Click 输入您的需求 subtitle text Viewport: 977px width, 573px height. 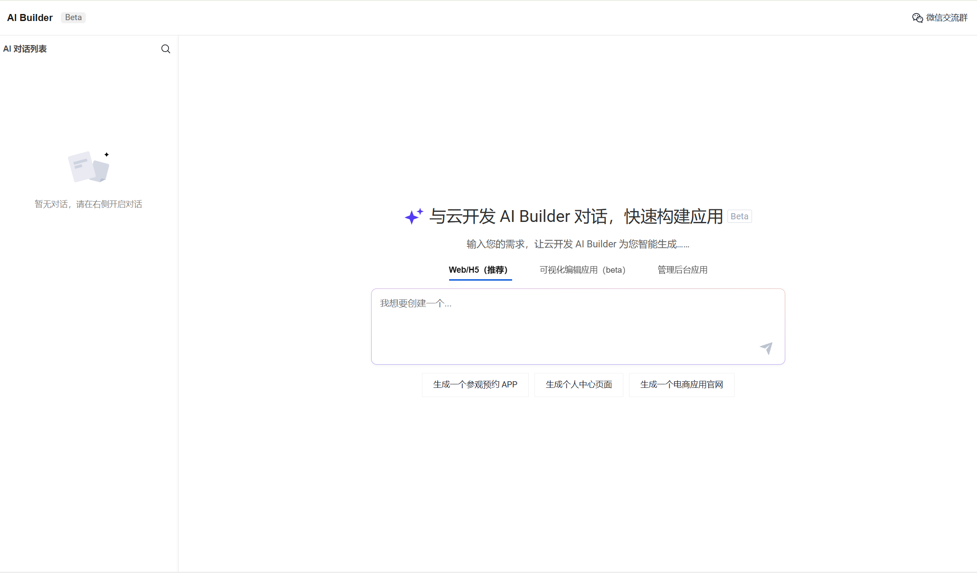[x=578, y=244]
